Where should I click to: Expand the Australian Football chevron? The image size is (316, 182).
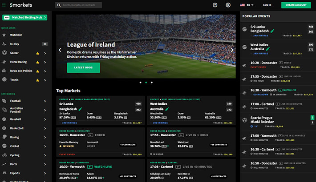(x=45, y=110)
